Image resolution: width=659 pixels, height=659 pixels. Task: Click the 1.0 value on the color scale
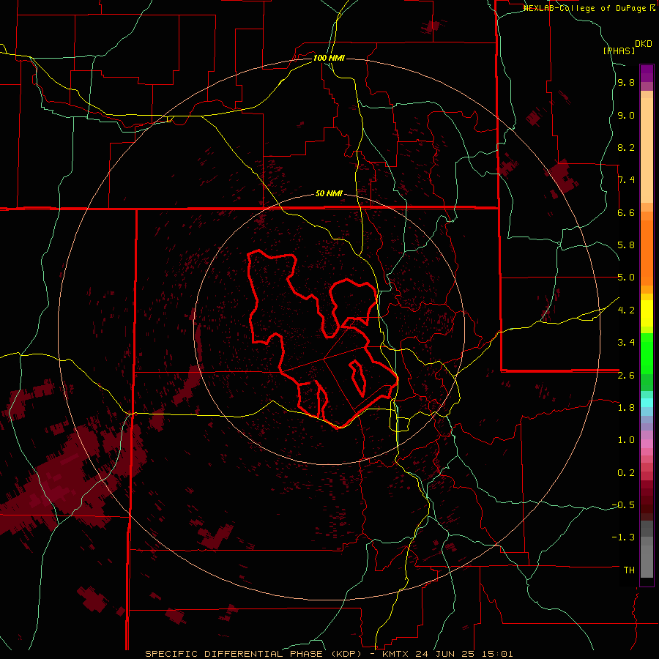pos(626,440)
